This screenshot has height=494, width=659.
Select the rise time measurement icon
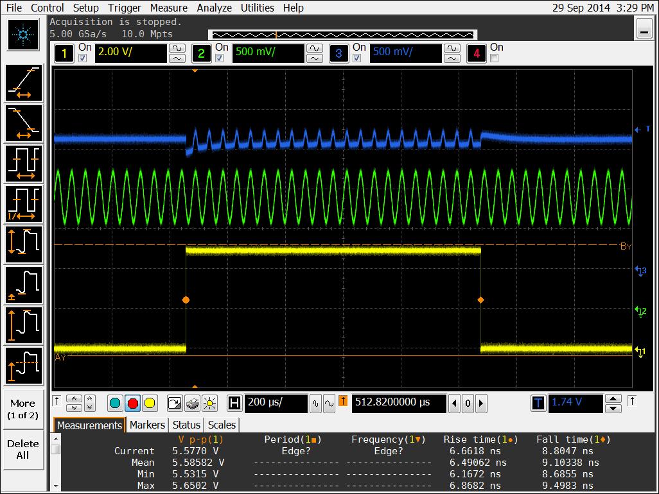pos(24,83)
